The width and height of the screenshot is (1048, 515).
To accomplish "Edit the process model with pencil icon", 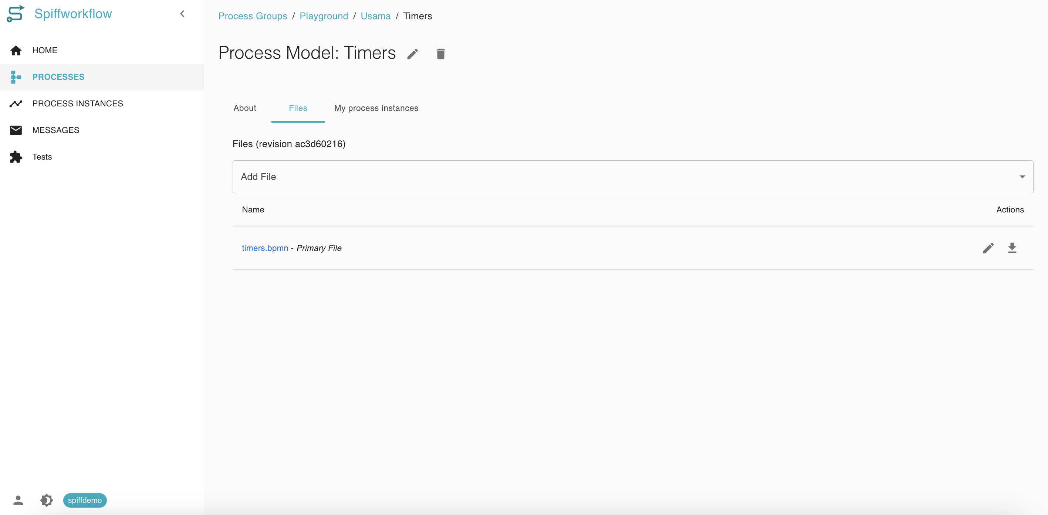I will click(413, 54).
